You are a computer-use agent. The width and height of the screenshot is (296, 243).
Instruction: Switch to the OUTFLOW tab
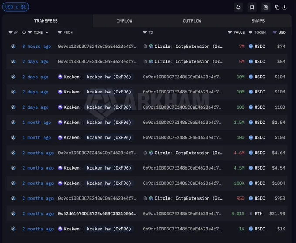[192, 21]
